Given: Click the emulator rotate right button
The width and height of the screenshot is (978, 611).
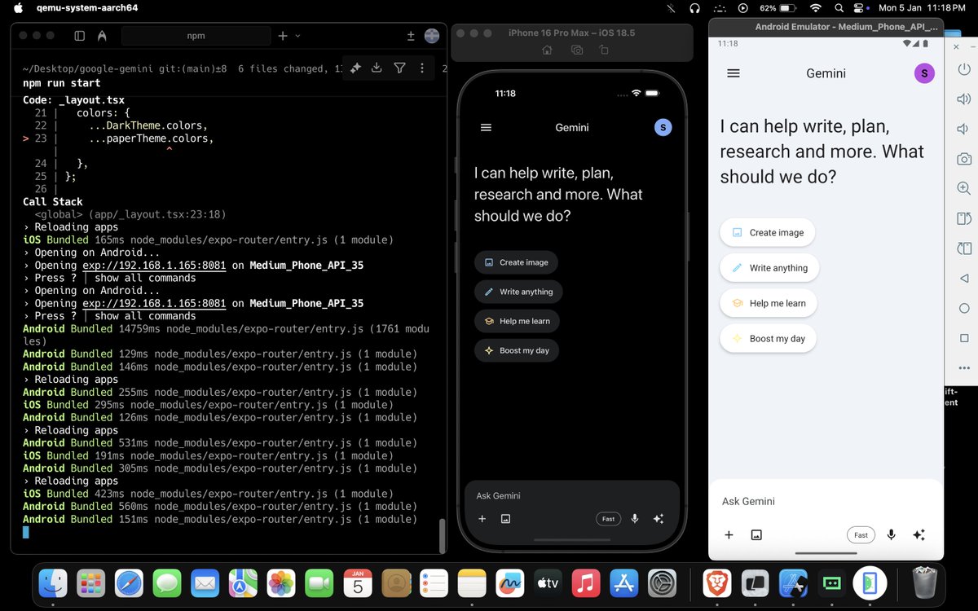Looking at the screenshot, I should point(963,248).
